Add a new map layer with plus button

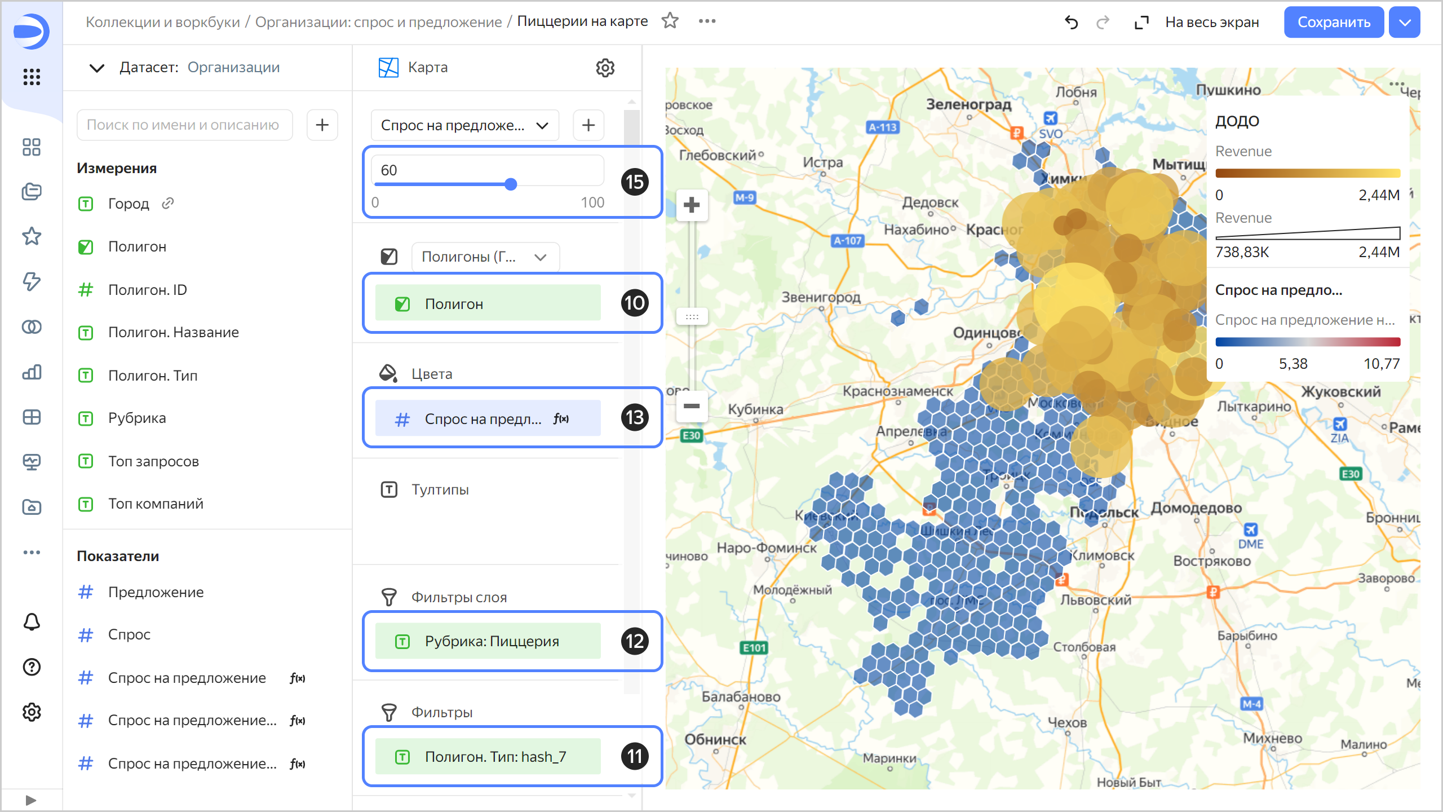click(x=588, y=125)
